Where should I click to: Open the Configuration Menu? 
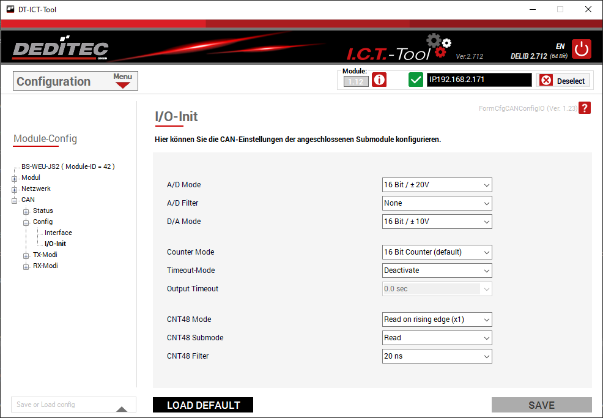pyautogui.click(x=123, y=81)
